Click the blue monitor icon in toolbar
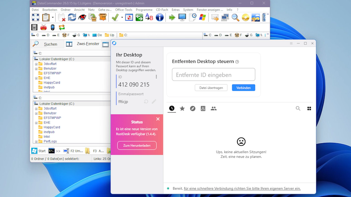Viewport: 351px width, 197px height. click(x=182, y=17)
